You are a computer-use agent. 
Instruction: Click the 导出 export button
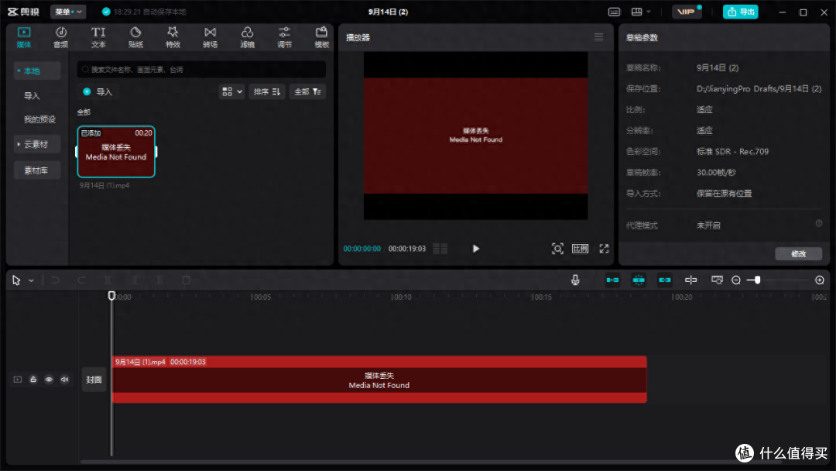[x=741, y=12]
